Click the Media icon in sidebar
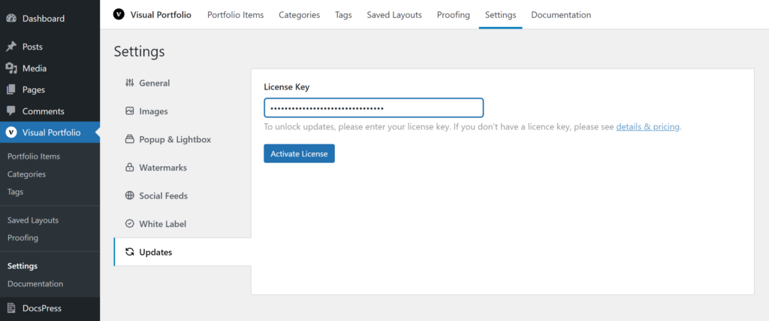Image resolution: width=769 pixels, height=321 pixels. tap(11, 68)
